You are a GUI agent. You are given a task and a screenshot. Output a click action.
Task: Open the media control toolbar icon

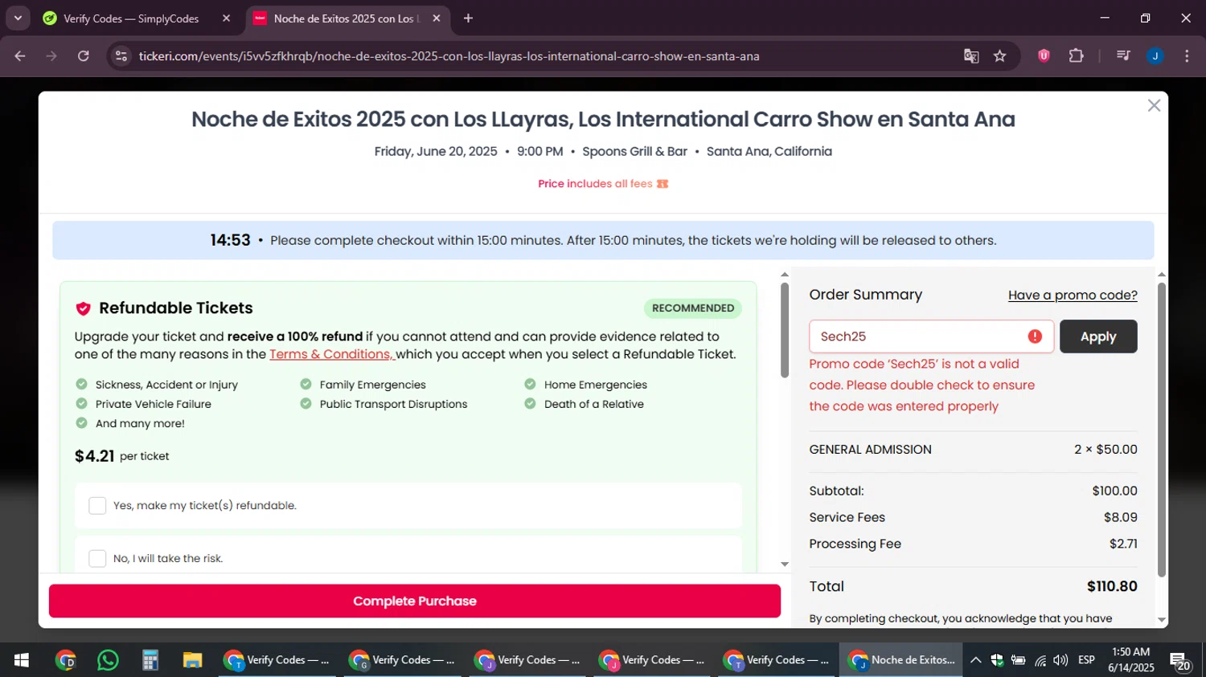(1124, 56)
